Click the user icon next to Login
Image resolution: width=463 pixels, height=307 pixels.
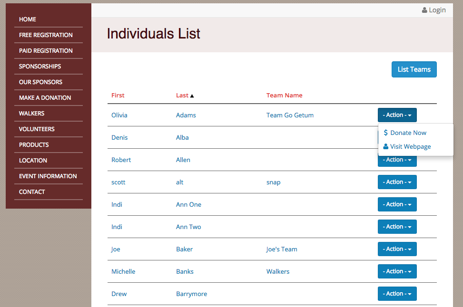[424, 10]
